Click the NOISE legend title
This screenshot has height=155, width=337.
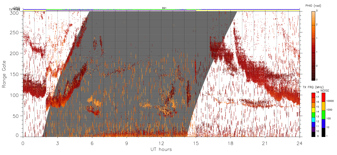325,90
